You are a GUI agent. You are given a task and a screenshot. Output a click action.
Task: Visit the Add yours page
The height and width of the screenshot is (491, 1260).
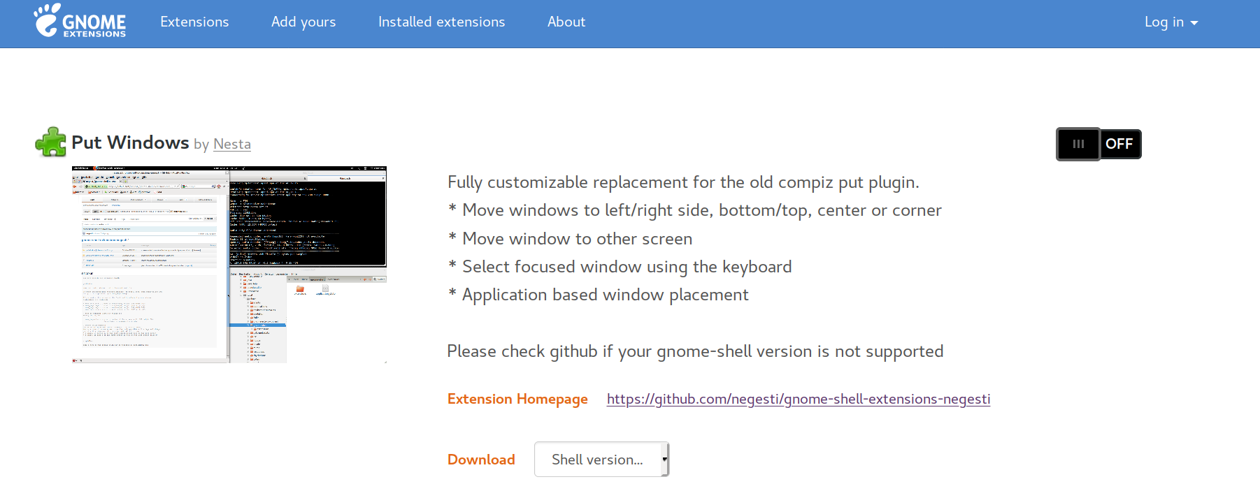click(303, 22)
